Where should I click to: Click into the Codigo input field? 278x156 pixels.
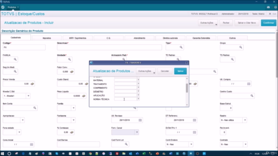24,47
